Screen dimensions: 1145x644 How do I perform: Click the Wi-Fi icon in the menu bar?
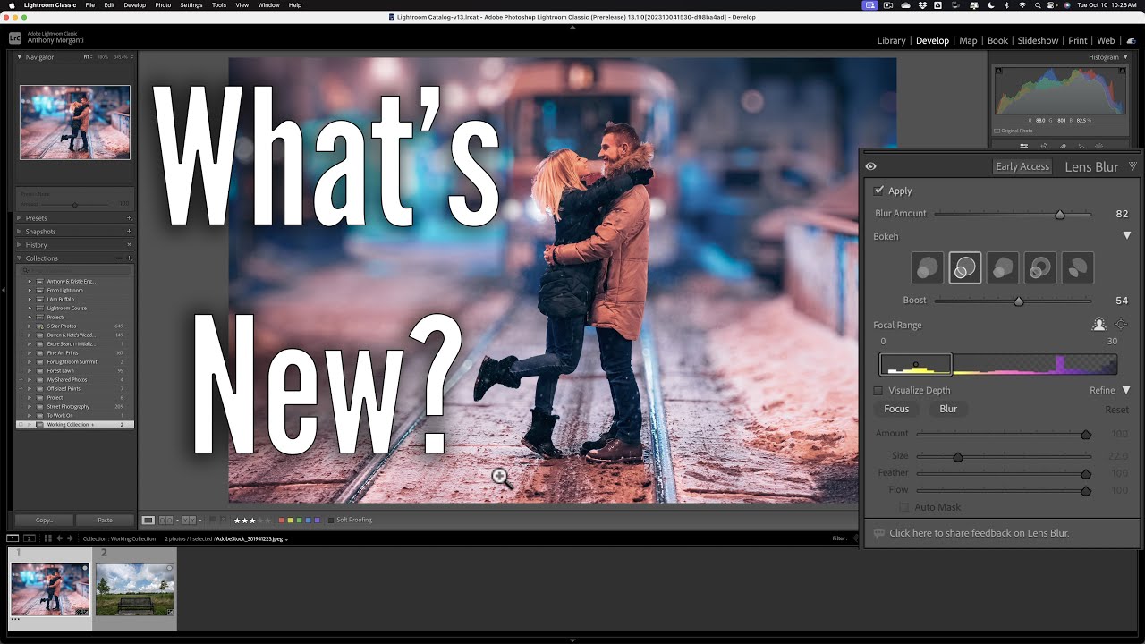1022,5
